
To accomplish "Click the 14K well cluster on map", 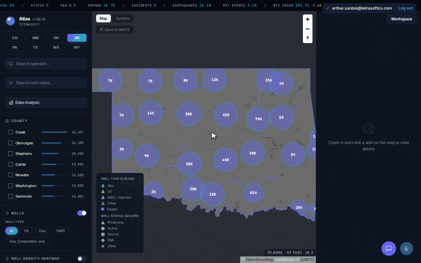I will pos(151,113).
